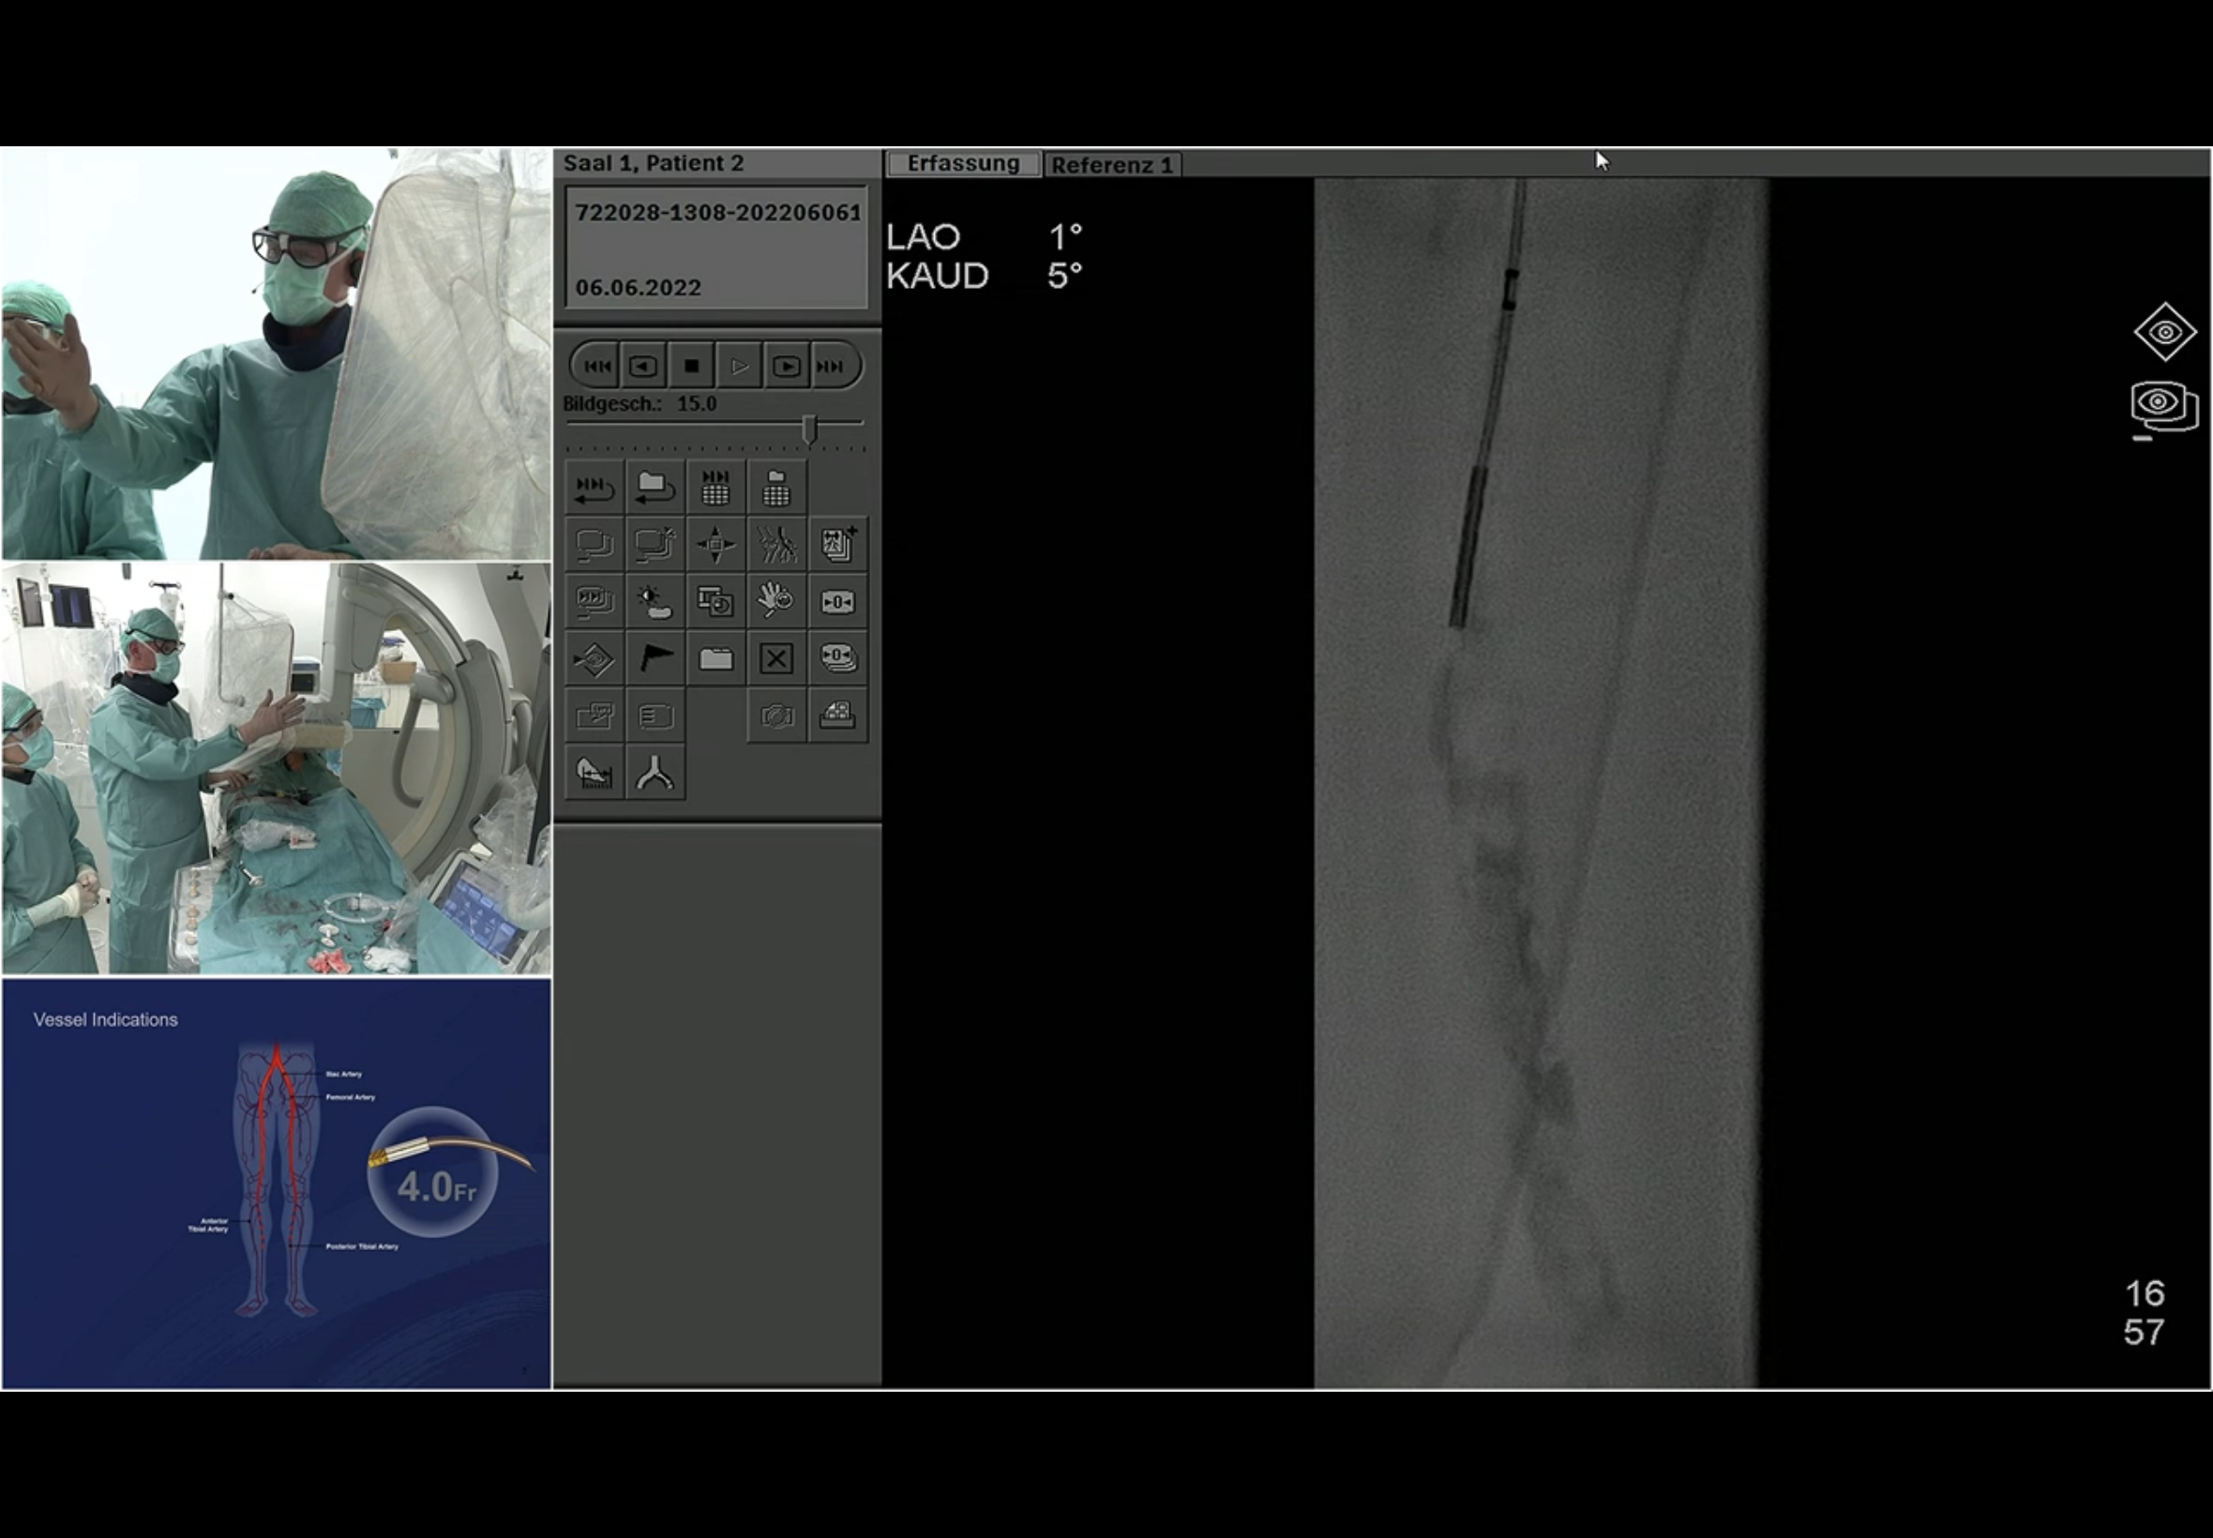Screen dimensions: 2213x1538
Task: Jump to the first frame
Action: coord(596,366)
